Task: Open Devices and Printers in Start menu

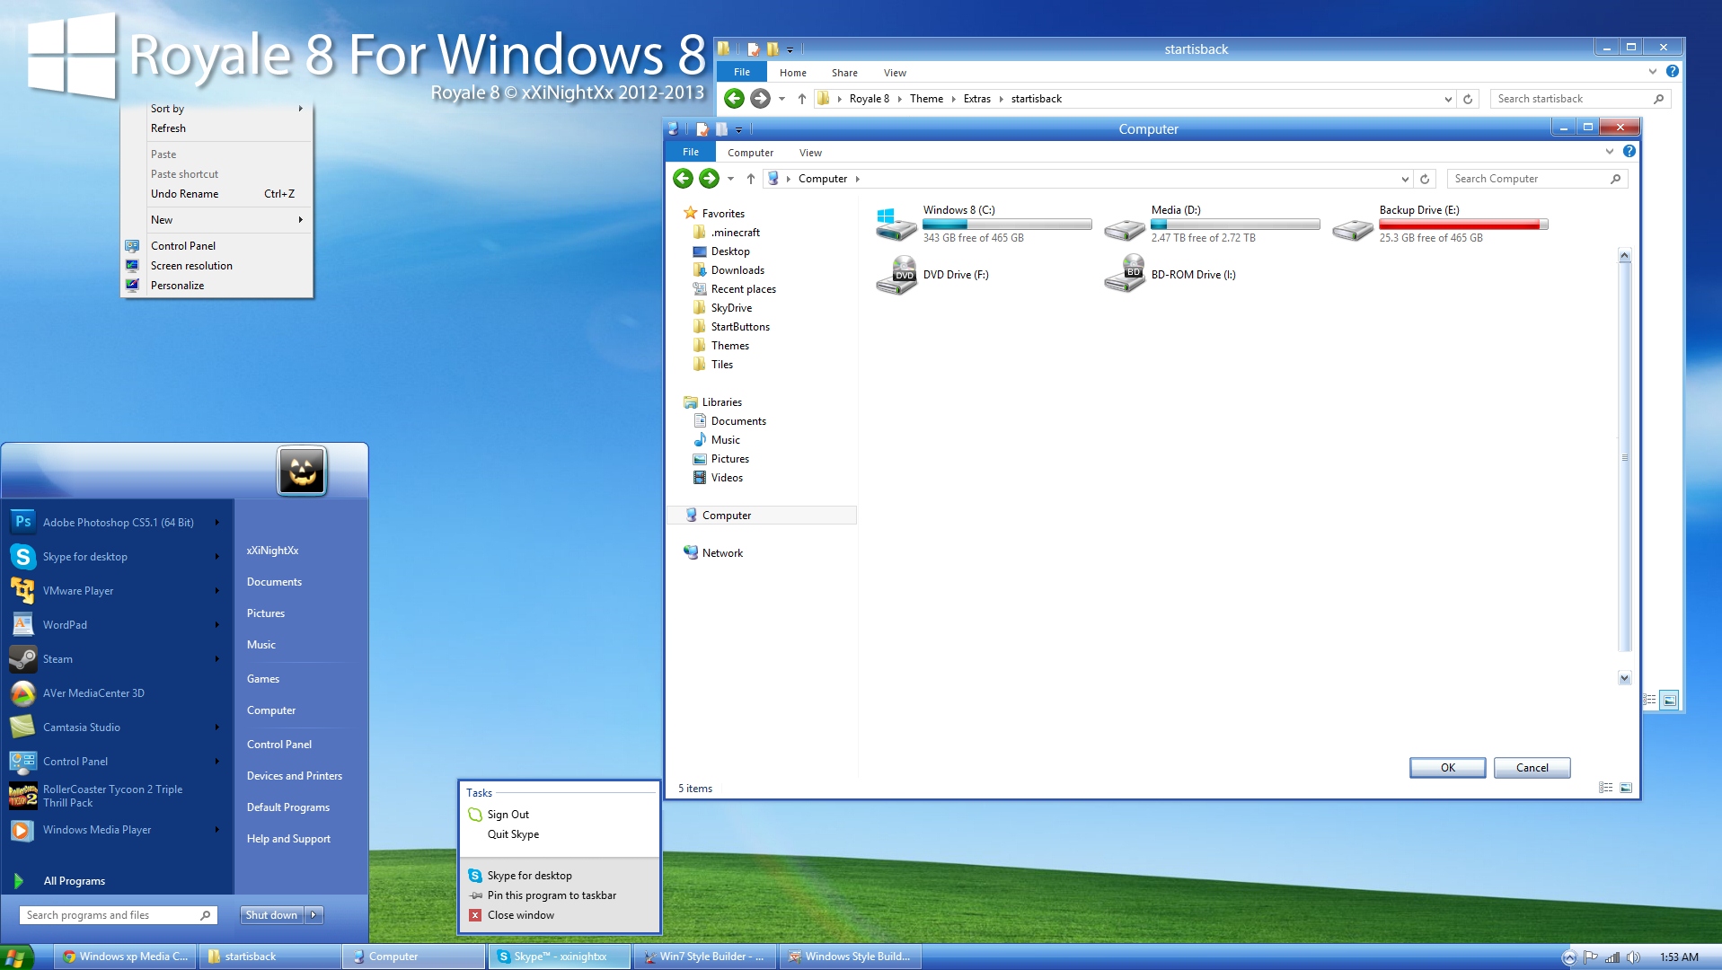Action: point(295,776)
